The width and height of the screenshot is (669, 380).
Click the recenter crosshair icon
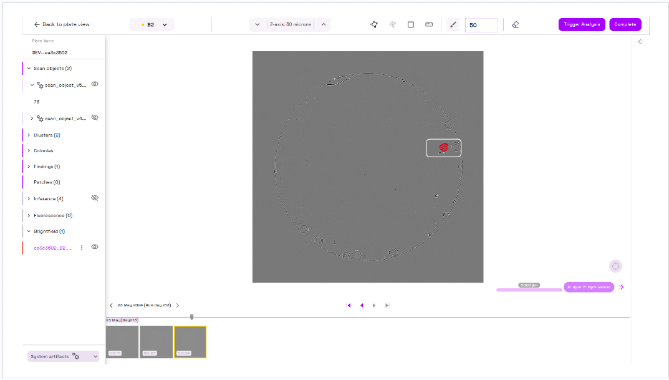point(615,266)
